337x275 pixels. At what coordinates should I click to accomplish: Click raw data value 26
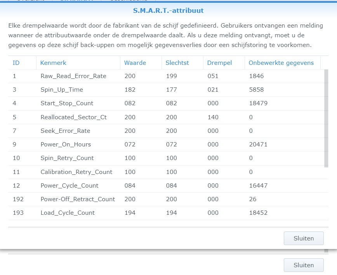click(252, 199)
